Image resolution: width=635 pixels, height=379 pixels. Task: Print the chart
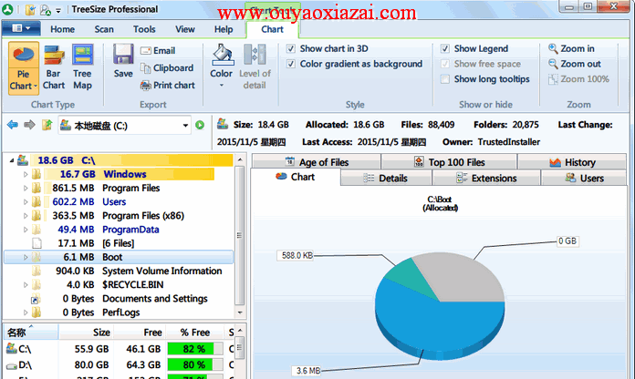[168, 86]
